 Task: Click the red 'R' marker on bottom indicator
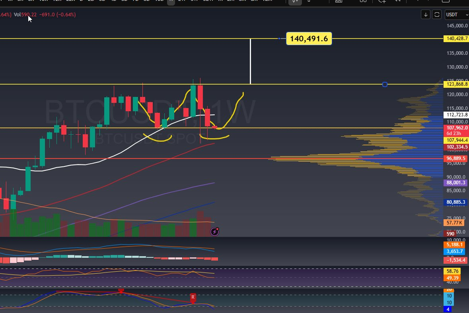193,297
